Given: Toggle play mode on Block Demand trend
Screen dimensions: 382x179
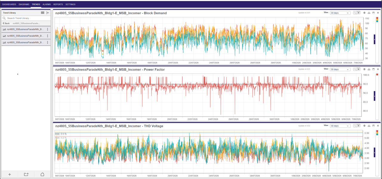Looking at the screenshot, I should (359, 13).
